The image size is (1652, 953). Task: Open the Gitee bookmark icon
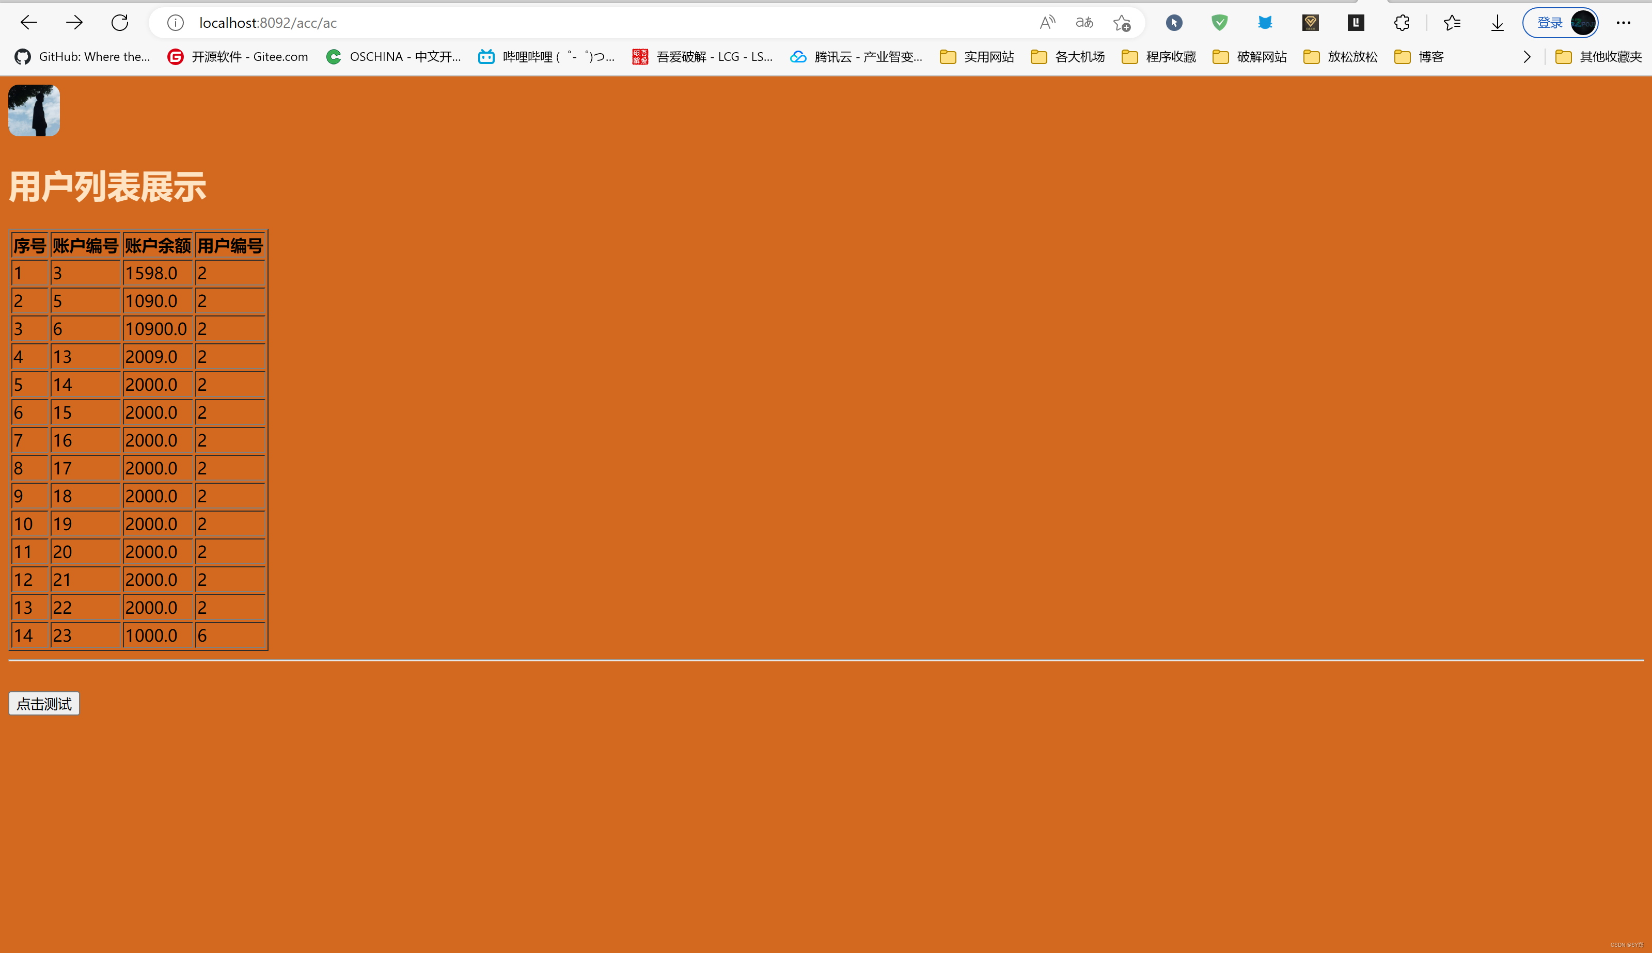point(175,57)
